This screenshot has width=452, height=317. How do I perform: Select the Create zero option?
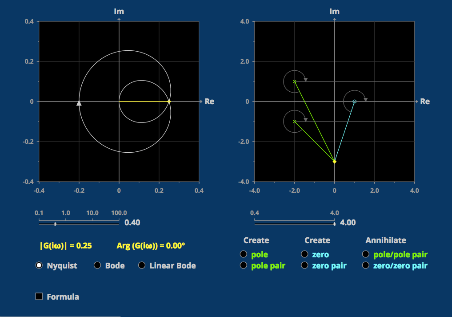point(304,254)
